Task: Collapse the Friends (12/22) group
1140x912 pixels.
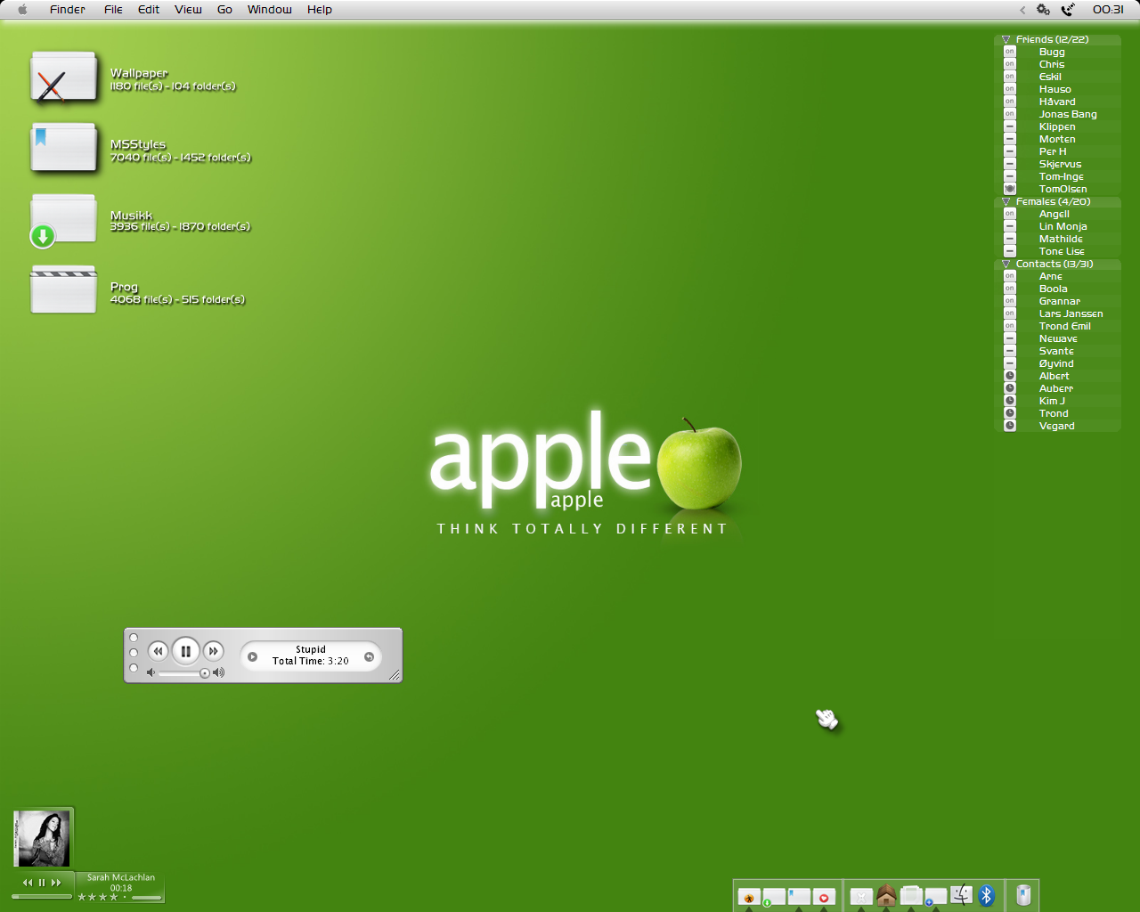Action: [1006, 40]
